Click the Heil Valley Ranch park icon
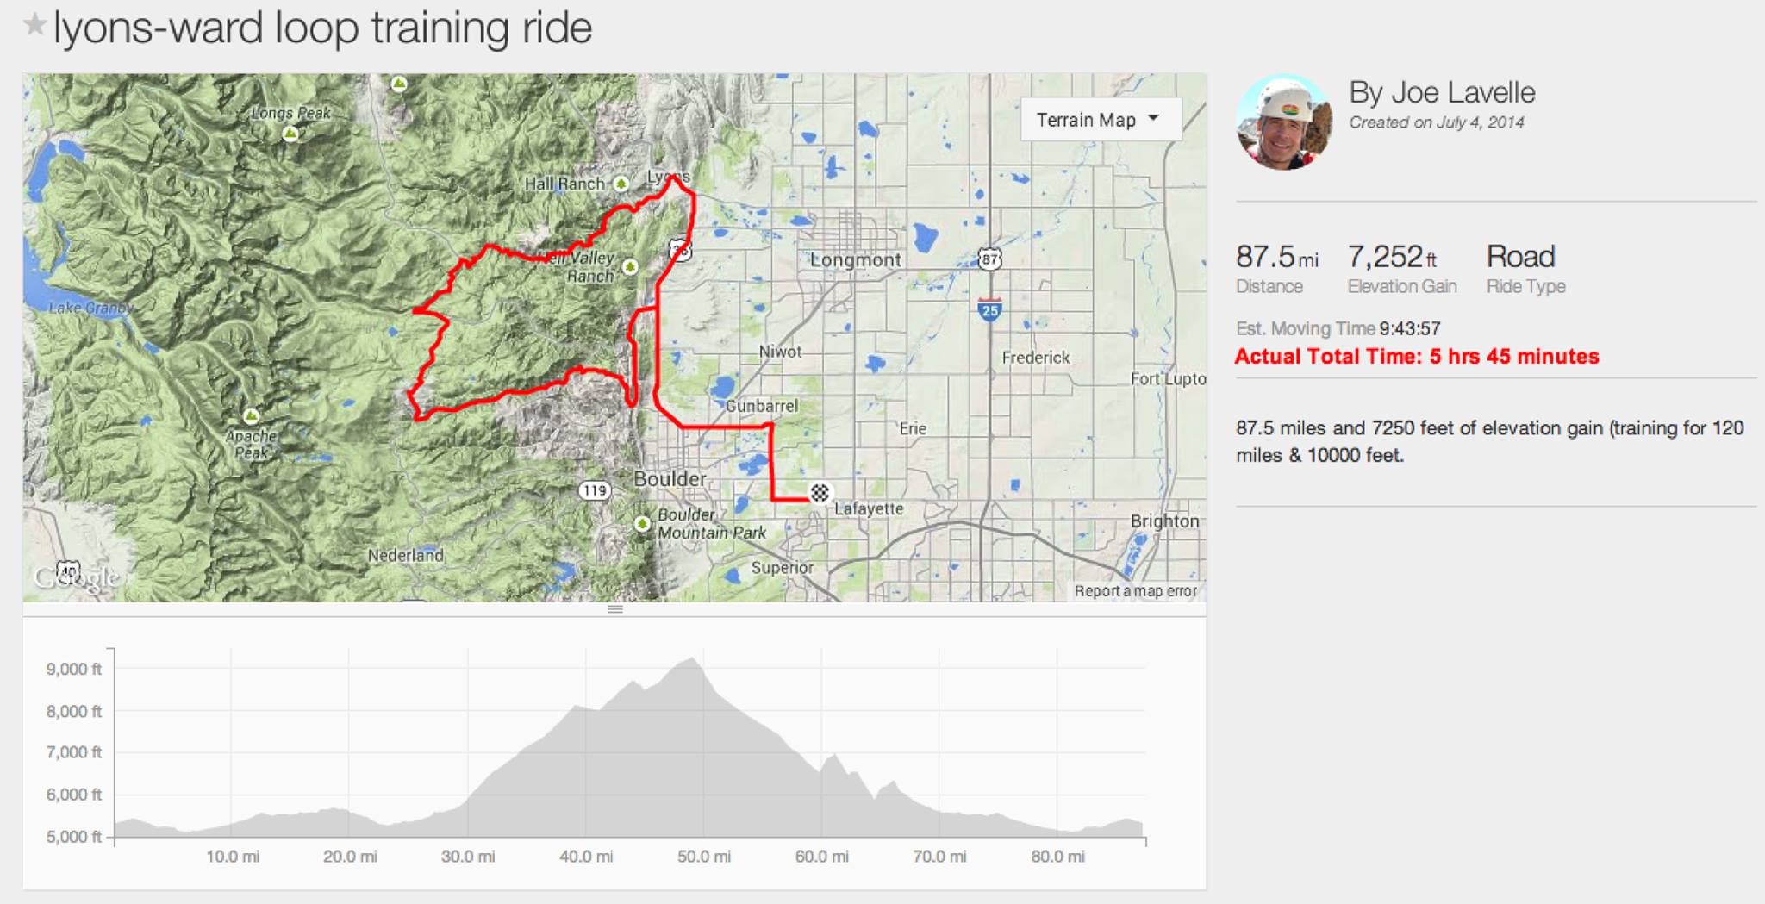This screenshot has height=904, width=1765. tap(631, 267)
